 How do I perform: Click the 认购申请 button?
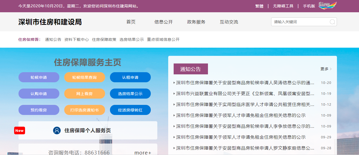pyautogui.click(x=39, y=93)
